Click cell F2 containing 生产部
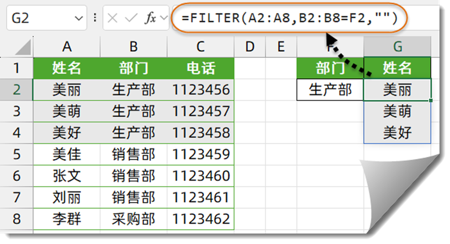Screen dimensions: 450x244 pyautogui.click(x=330, y=89)
